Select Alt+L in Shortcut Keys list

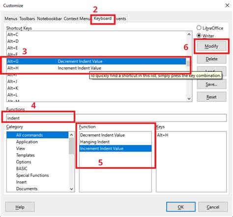point(96,95)
